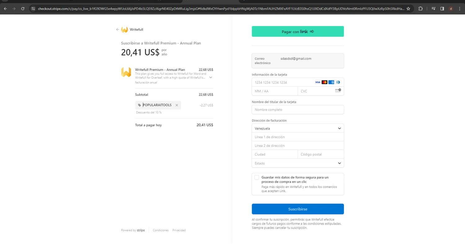Click the POPULARAITOOLS code text
The height and width of the screenshot is (244, 465).
tap(157, 105)
